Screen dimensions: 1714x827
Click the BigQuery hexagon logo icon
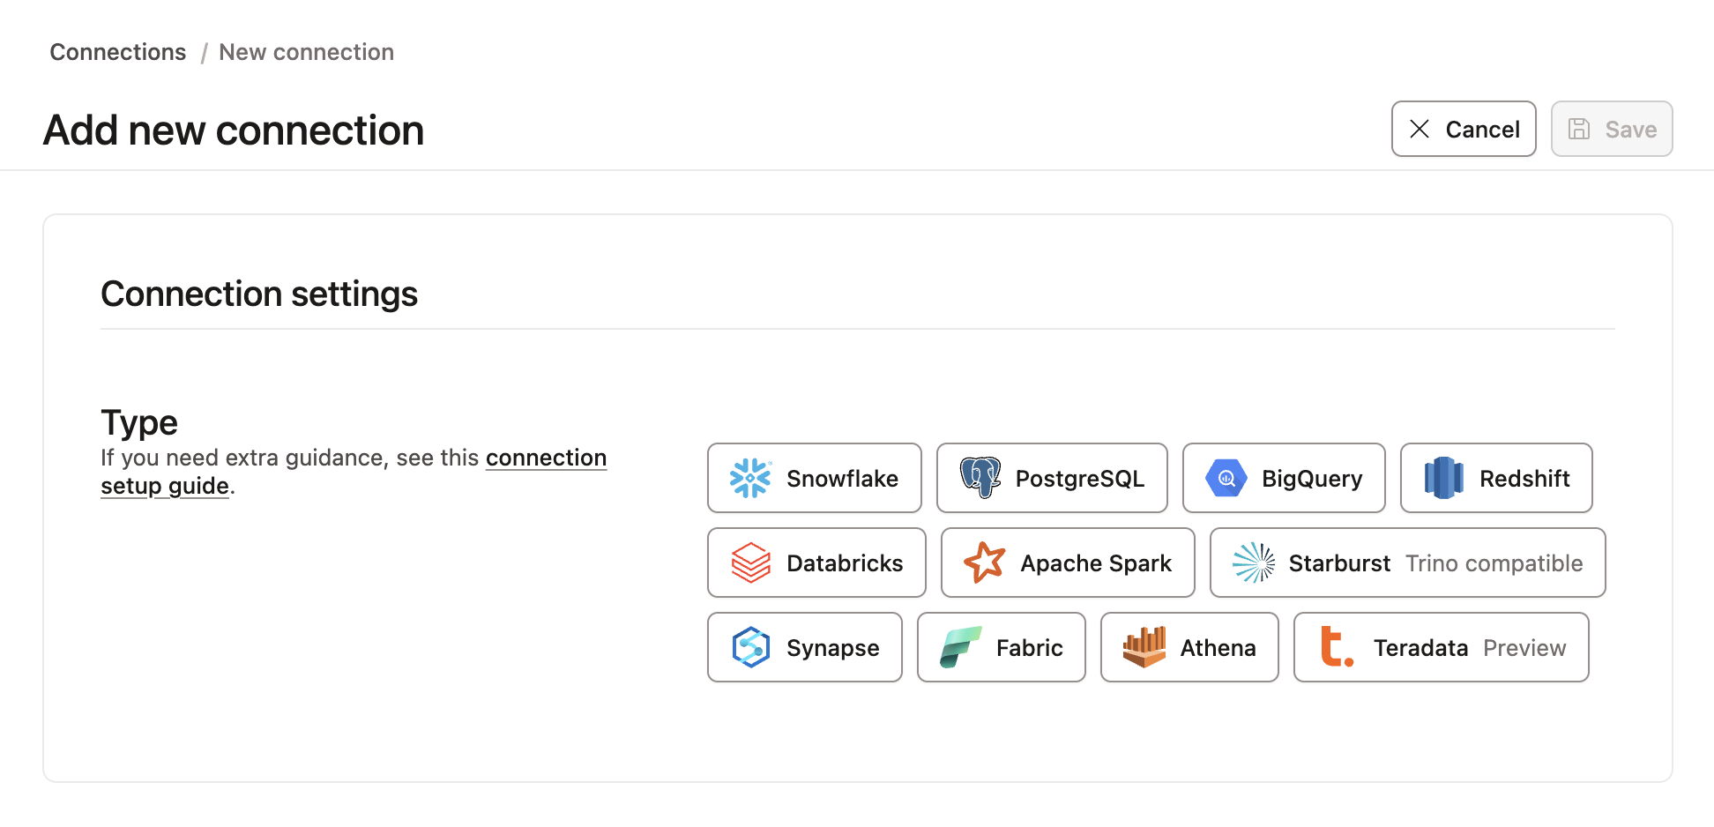coord(1226,479)
